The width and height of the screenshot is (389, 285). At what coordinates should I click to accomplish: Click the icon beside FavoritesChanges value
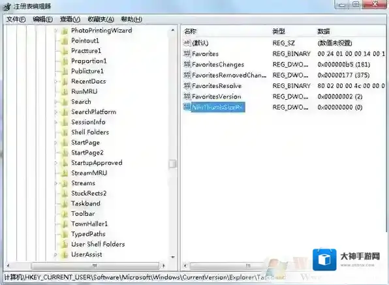[187, 64]
